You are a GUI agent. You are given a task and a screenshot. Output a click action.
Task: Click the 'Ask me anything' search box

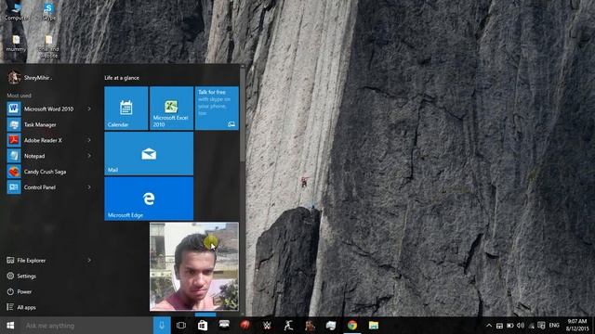click(x=86, y=326)
